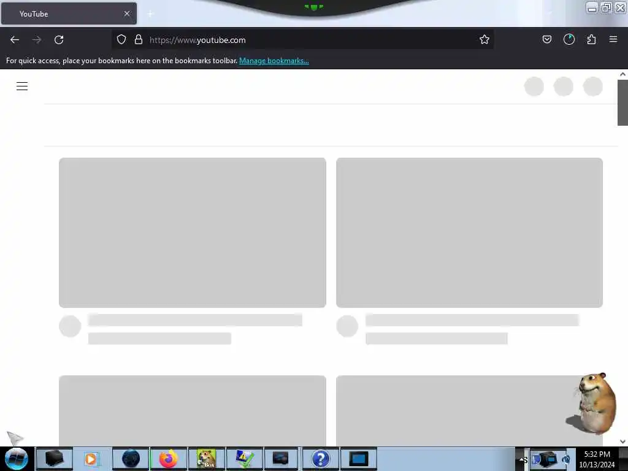Save page to Pocket
Screen dimensions: 628x471
(546, 39)
